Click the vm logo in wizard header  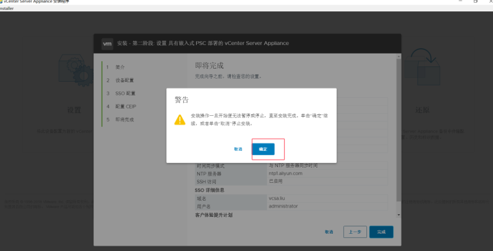click(107, 44)
